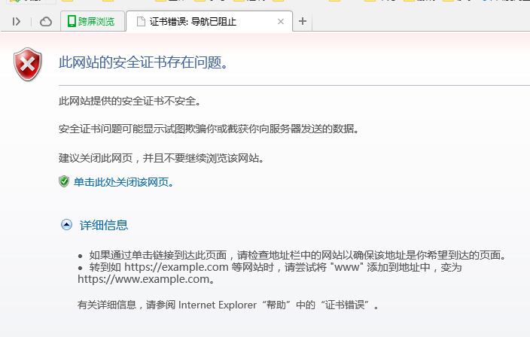Click the 此网站的安全证书存在问题 heading
This screenshot has height=337, width=530.
143,62
